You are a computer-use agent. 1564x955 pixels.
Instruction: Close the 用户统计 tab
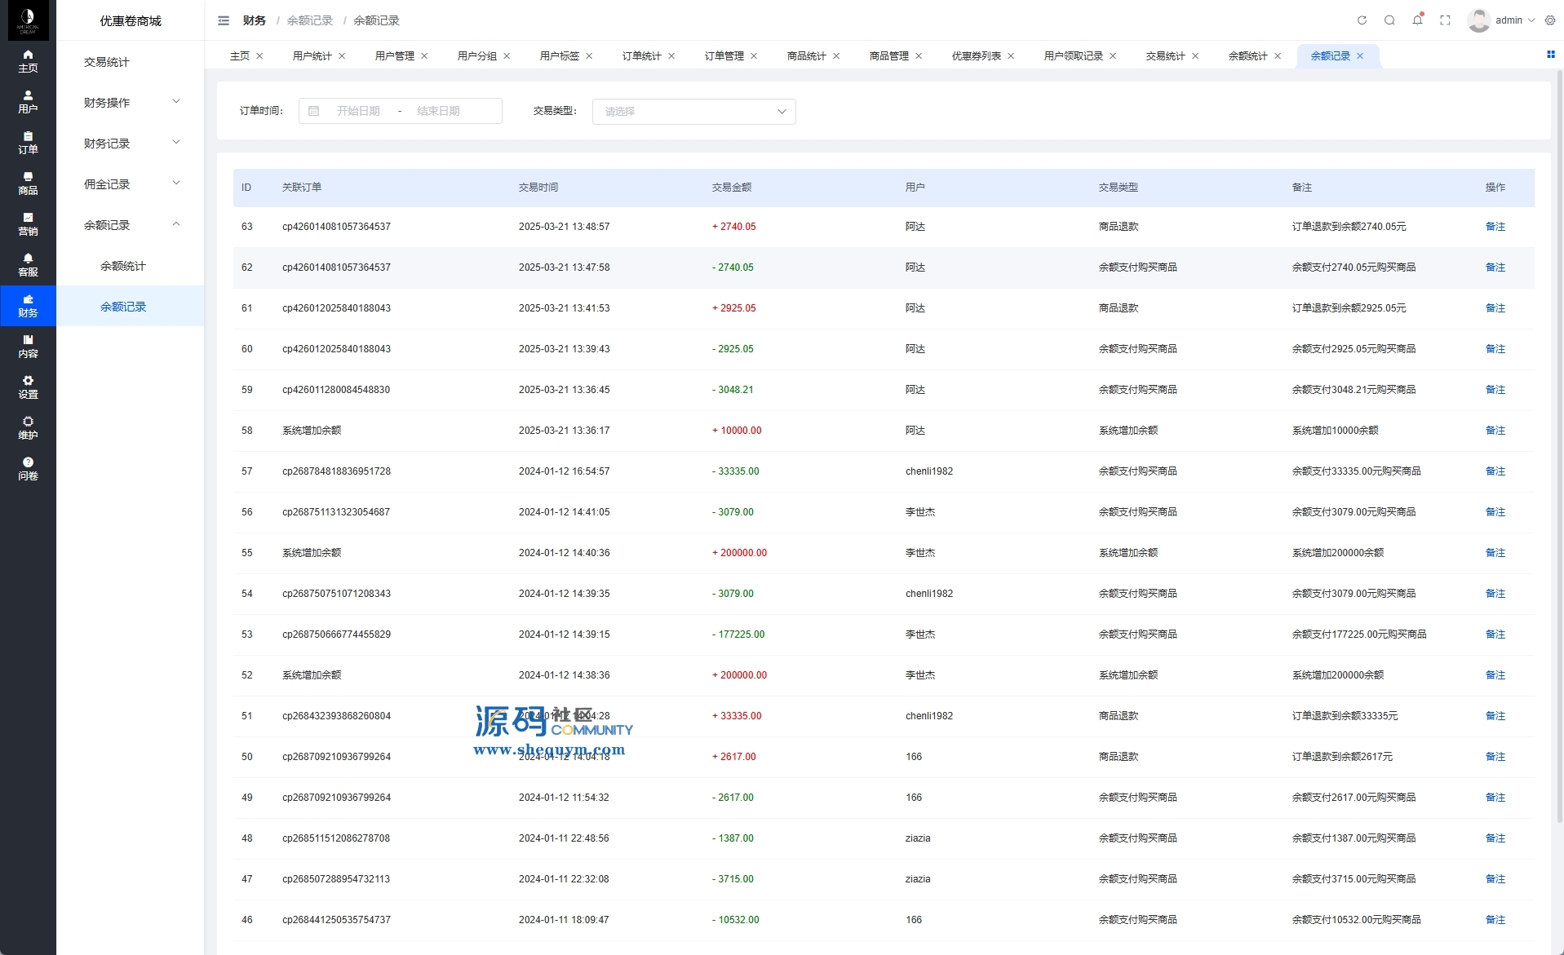pyautogui.click(x=342, y=56)
